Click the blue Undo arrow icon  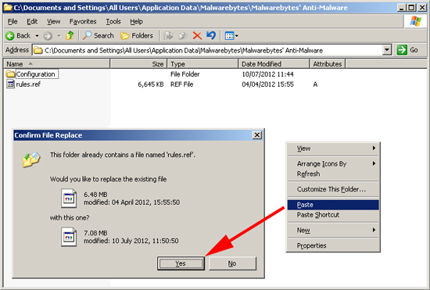[x=211, y=35]
